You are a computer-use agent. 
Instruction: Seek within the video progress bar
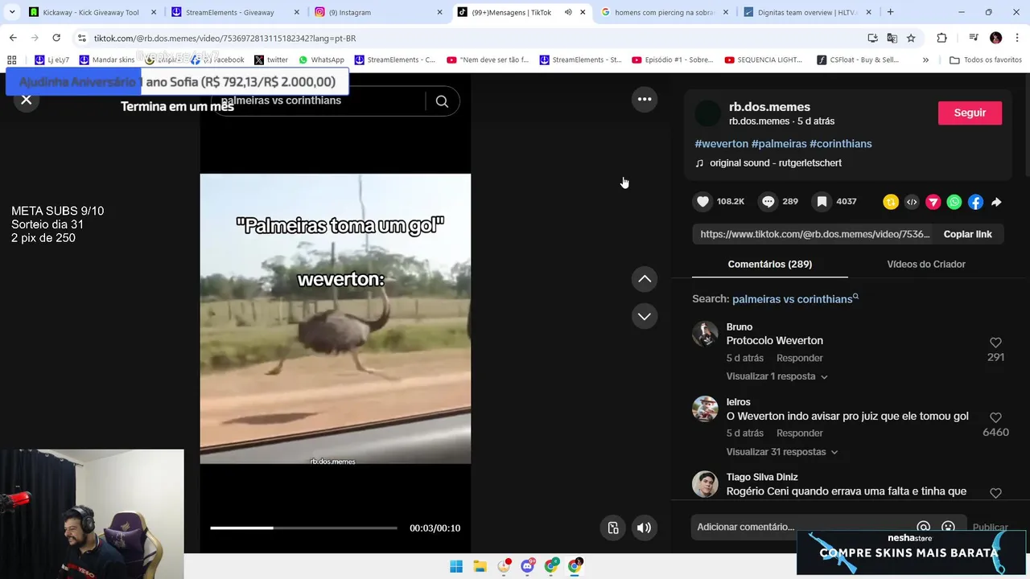pyautogui.click(x=303, y=528)
